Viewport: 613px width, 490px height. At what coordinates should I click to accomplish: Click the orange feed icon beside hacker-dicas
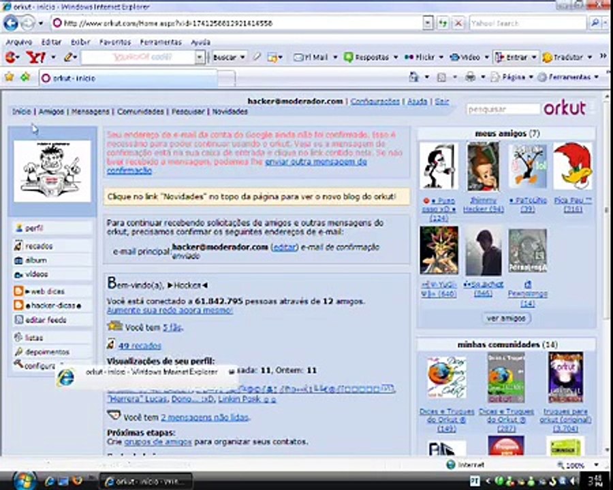[x=18, y=305]
